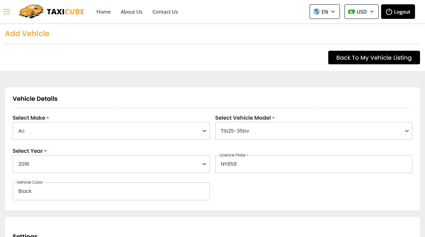425x237 pixels.
Task: Open the hamburger navigation menu
Action: click(7, 12)
